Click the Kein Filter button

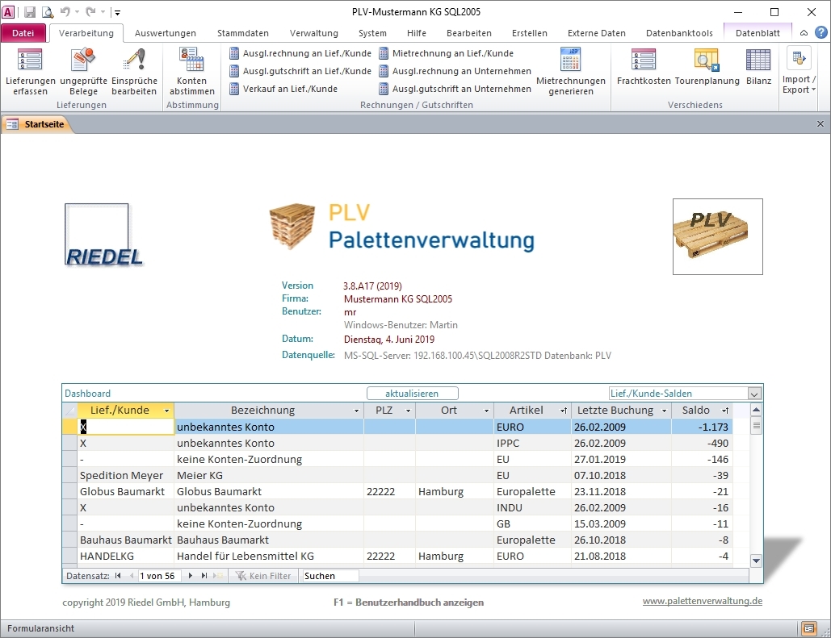[264, 576]
